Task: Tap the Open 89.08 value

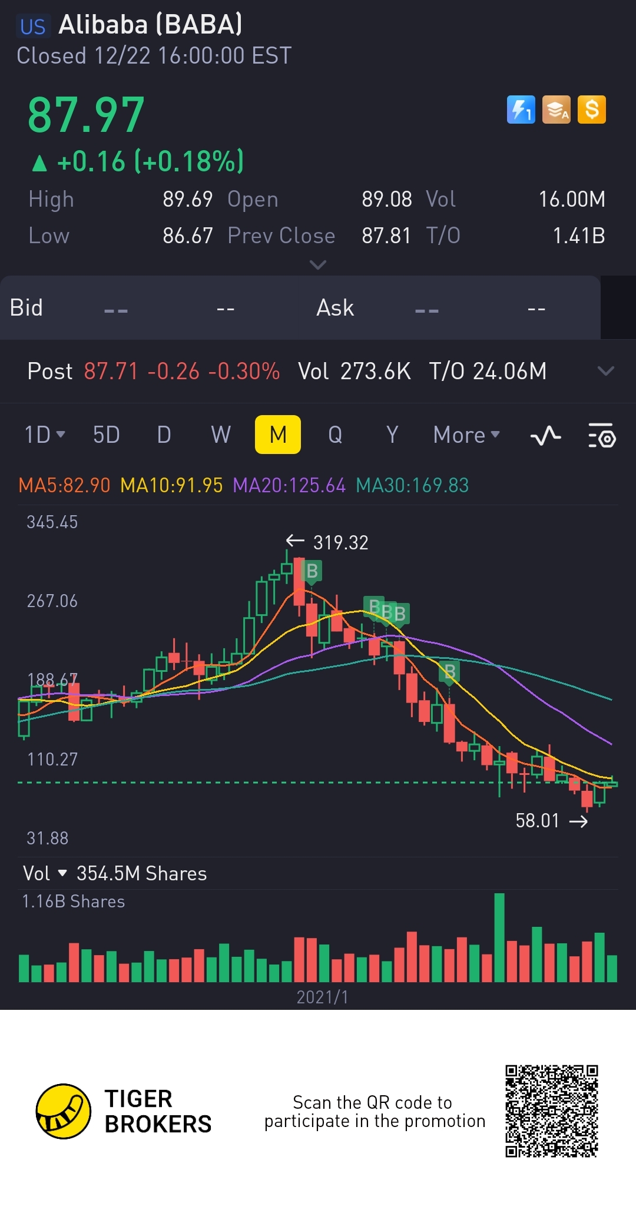Action: (x=386, y=200)
